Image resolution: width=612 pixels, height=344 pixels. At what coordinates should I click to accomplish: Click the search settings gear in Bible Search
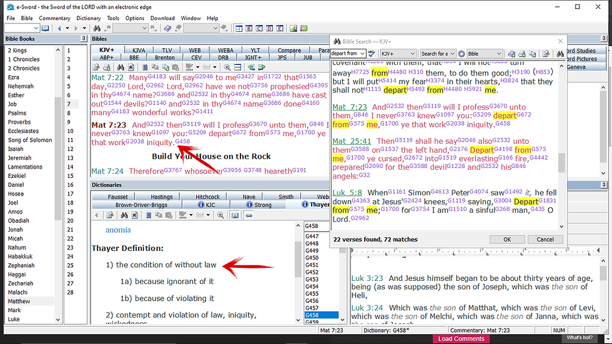tap(461, 54)
